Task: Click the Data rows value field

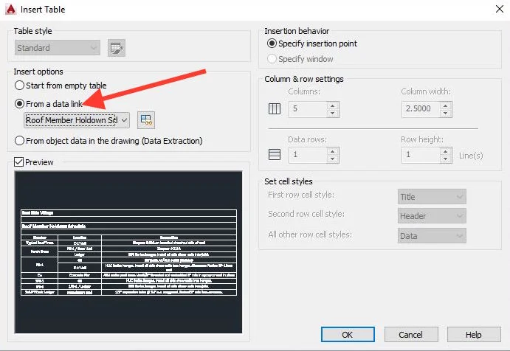Action: 308,155
